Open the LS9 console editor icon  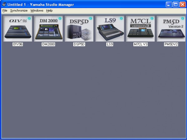point(110,29)
